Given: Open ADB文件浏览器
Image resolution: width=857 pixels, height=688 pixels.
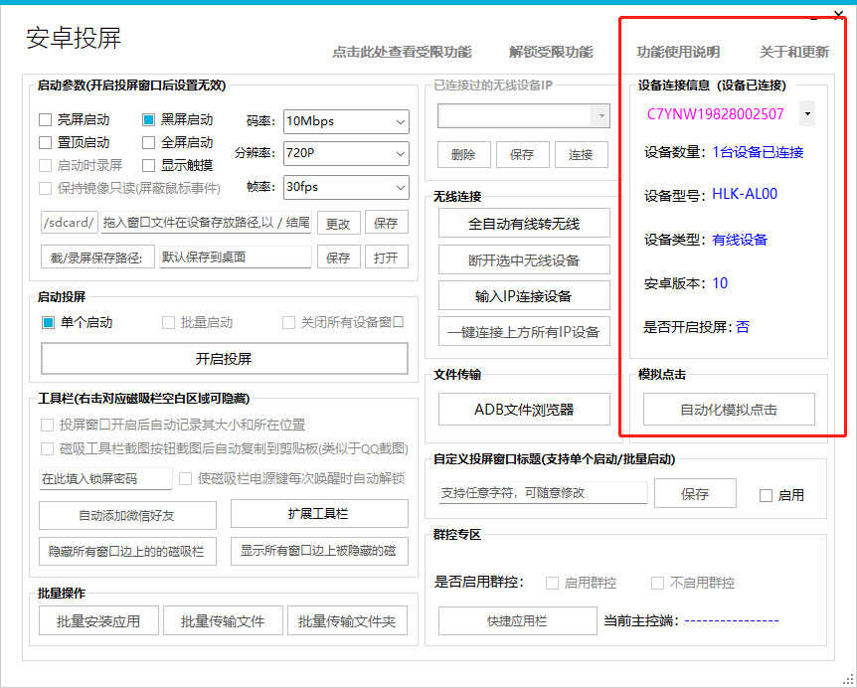Looking at the screenshot, I should click(524, 410).
